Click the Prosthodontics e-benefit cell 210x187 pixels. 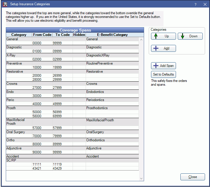click(112, 108)
